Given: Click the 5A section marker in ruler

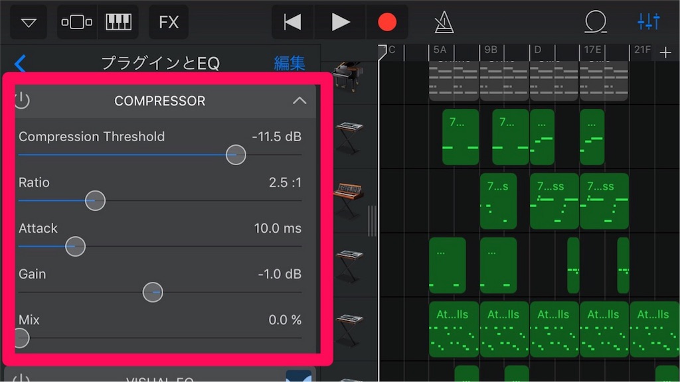Looking at the screenshot, I should (x=440, y=50).
